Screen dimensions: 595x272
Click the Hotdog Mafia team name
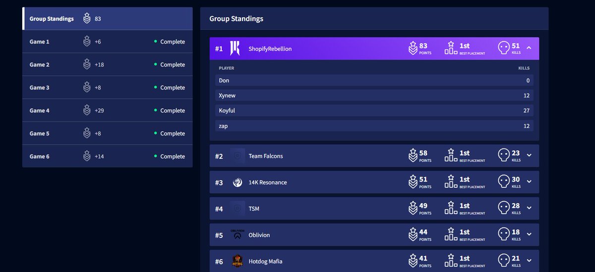click(x=265, y=261)
